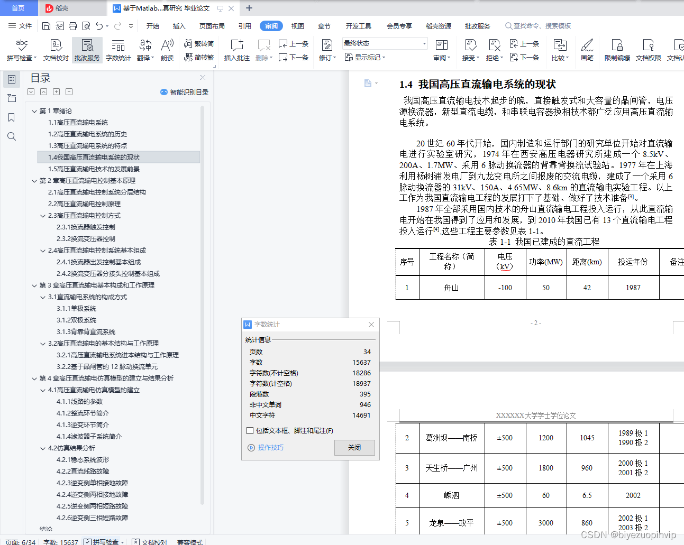This screenshot has width=684, height=545.
Task: Open the 比较 compare documents tool
Action: [560, 50]
